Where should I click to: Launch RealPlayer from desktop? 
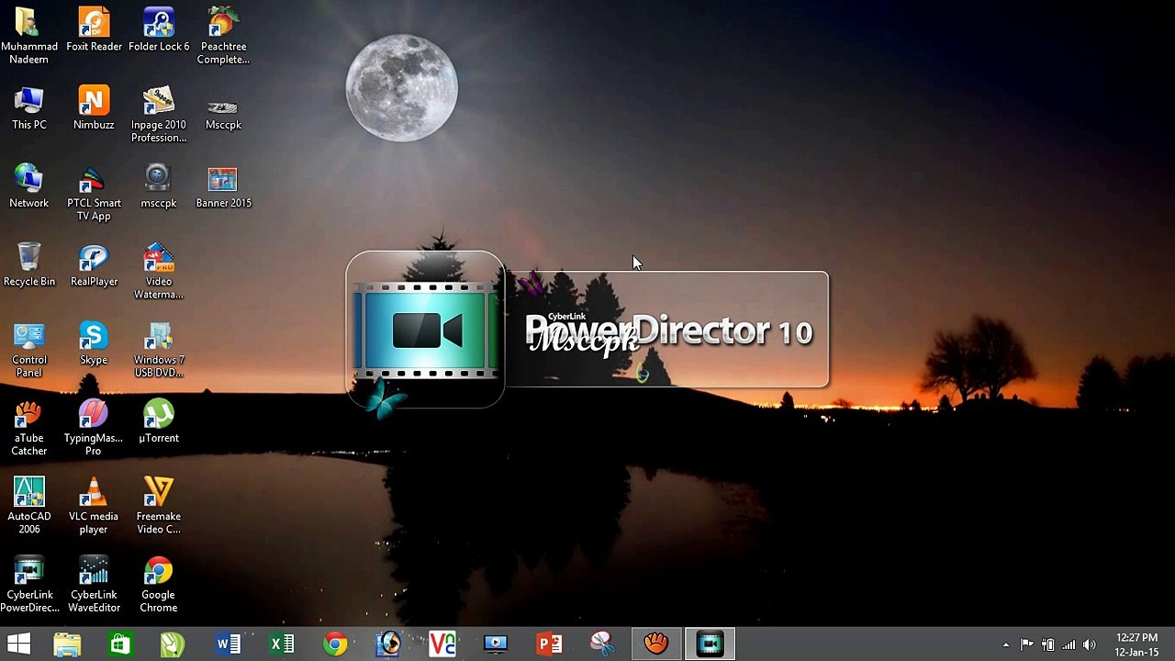coord(94,264)
